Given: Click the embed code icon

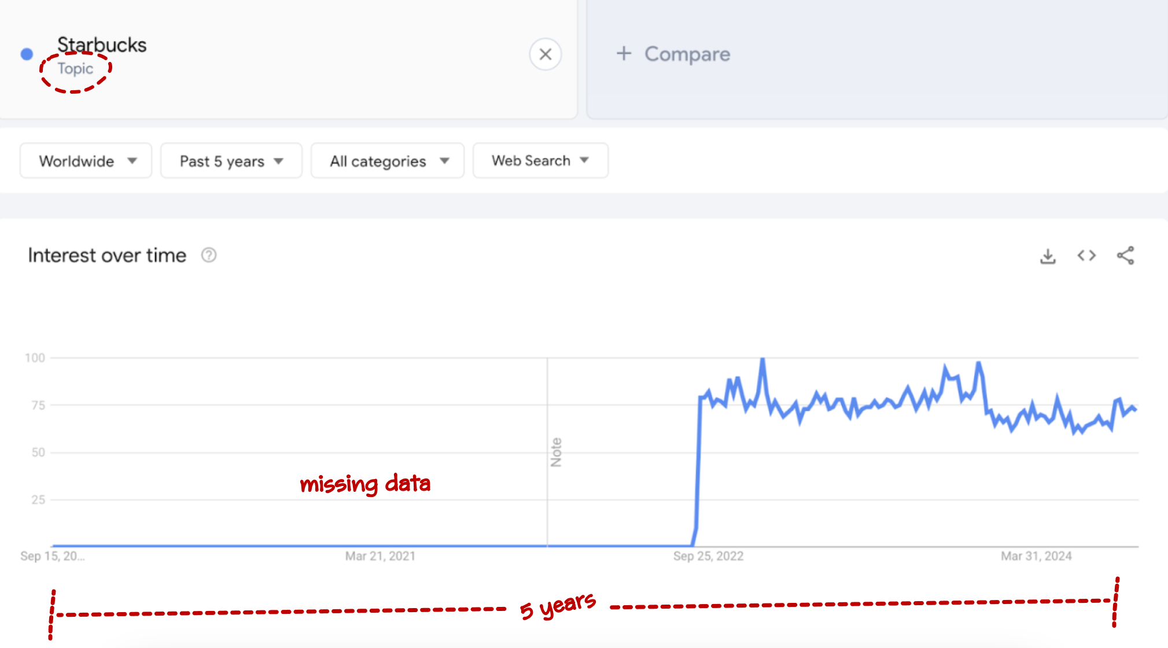Looking at the screenshot, I should tap(1088, 255).
